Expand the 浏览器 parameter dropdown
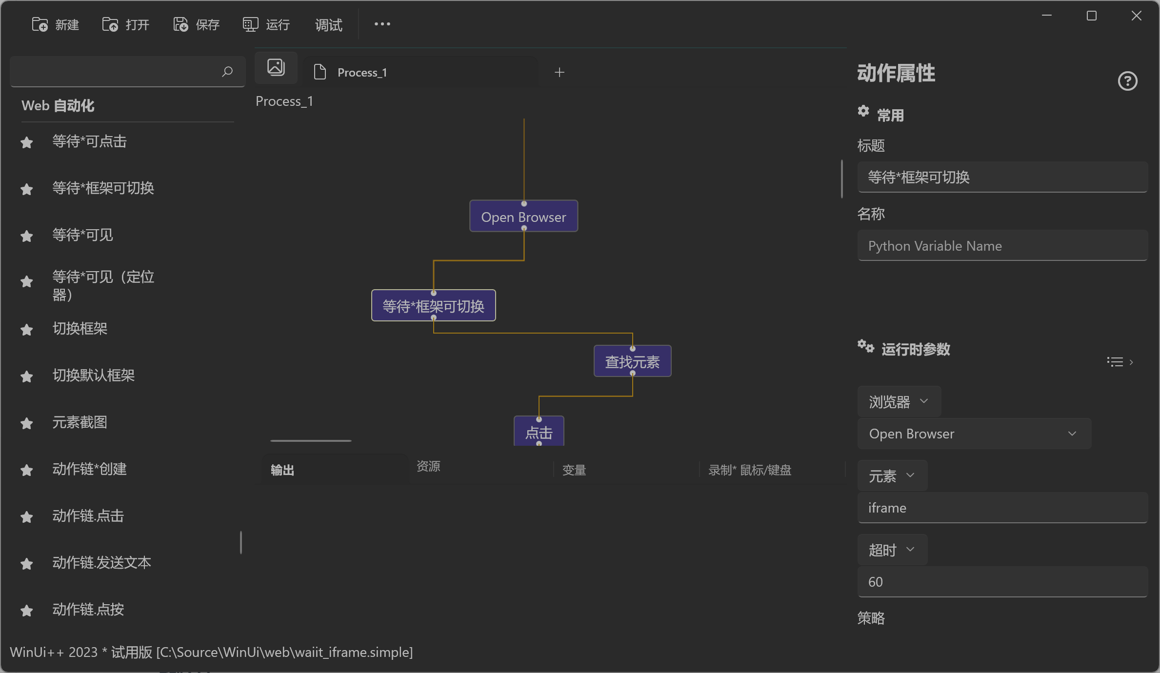The width and height of the screenshot is (1160, 673). coord(899,401)
